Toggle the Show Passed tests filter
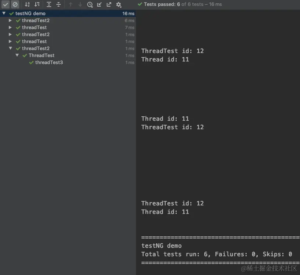The image size is (300, 275). [x=6, y=4]
